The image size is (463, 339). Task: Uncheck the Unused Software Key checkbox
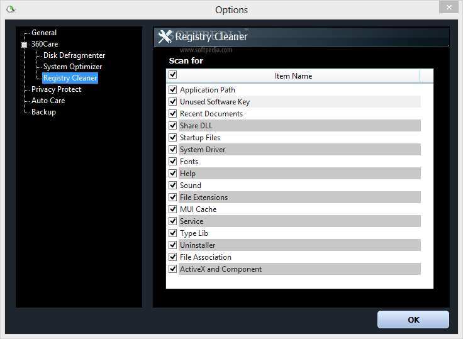(x=173, y=102)
